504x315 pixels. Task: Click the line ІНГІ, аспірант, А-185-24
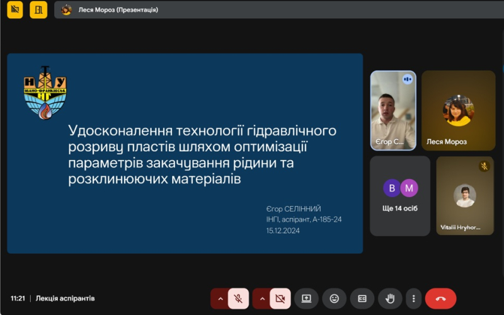[x=304, y=219]
